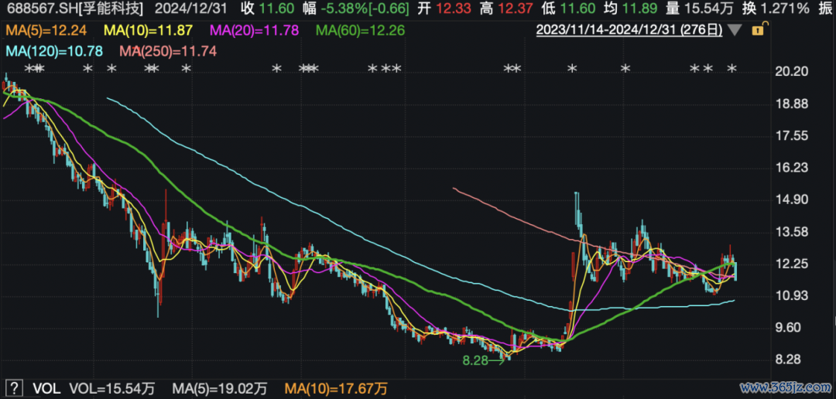The height and width of the screenshot is (399, 836).
Task: Click the volume MA(5)=19.02万 label
Action: (220, 387)
